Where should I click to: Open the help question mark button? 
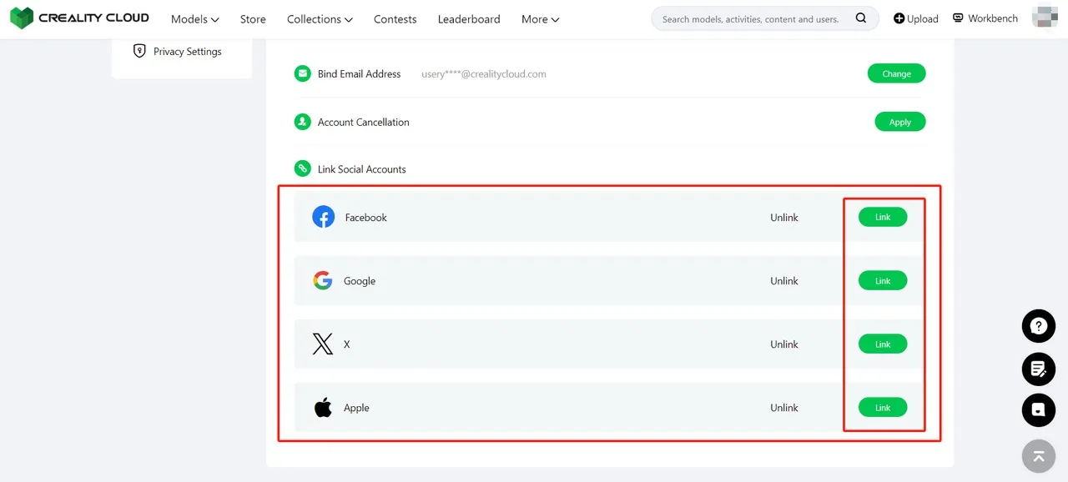point(1039,326)
